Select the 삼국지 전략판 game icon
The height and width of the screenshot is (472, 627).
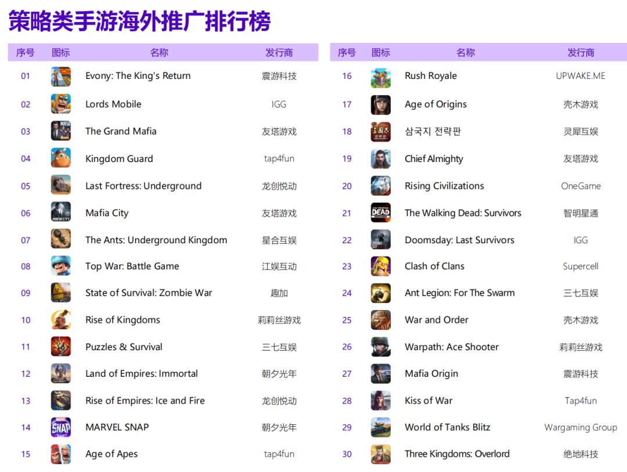381,132
